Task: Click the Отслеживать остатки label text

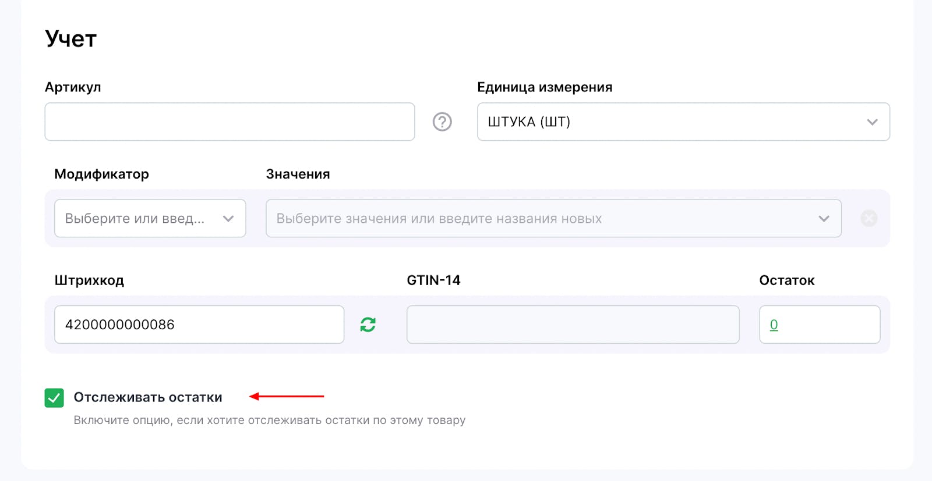Action: [x=148, y=397]
